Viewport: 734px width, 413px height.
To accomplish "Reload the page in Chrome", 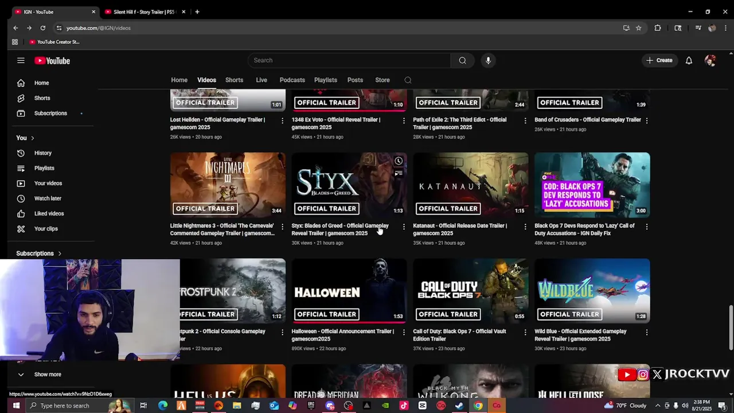I will coord(42,28).
